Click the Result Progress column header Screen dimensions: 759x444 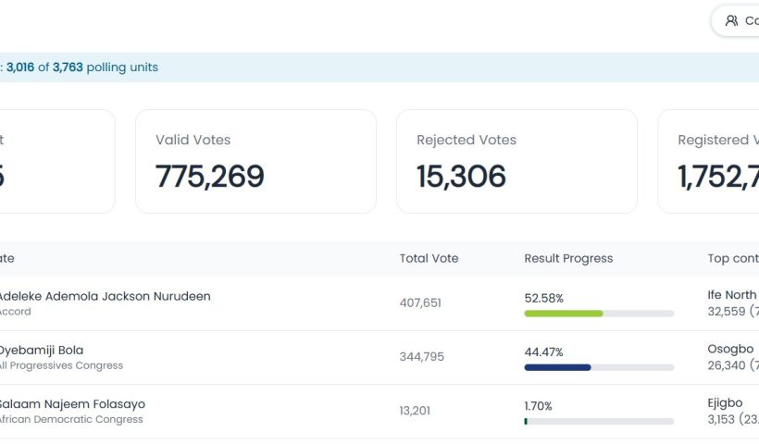click(x=568, y=258)
